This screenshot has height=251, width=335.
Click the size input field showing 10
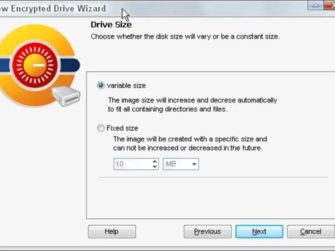[133, 164]
